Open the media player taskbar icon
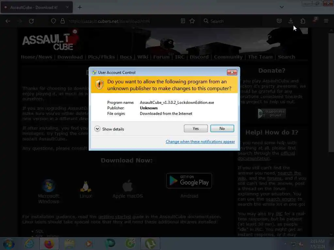Viewport: 334px width, 250px height. [x=89, y=243]
